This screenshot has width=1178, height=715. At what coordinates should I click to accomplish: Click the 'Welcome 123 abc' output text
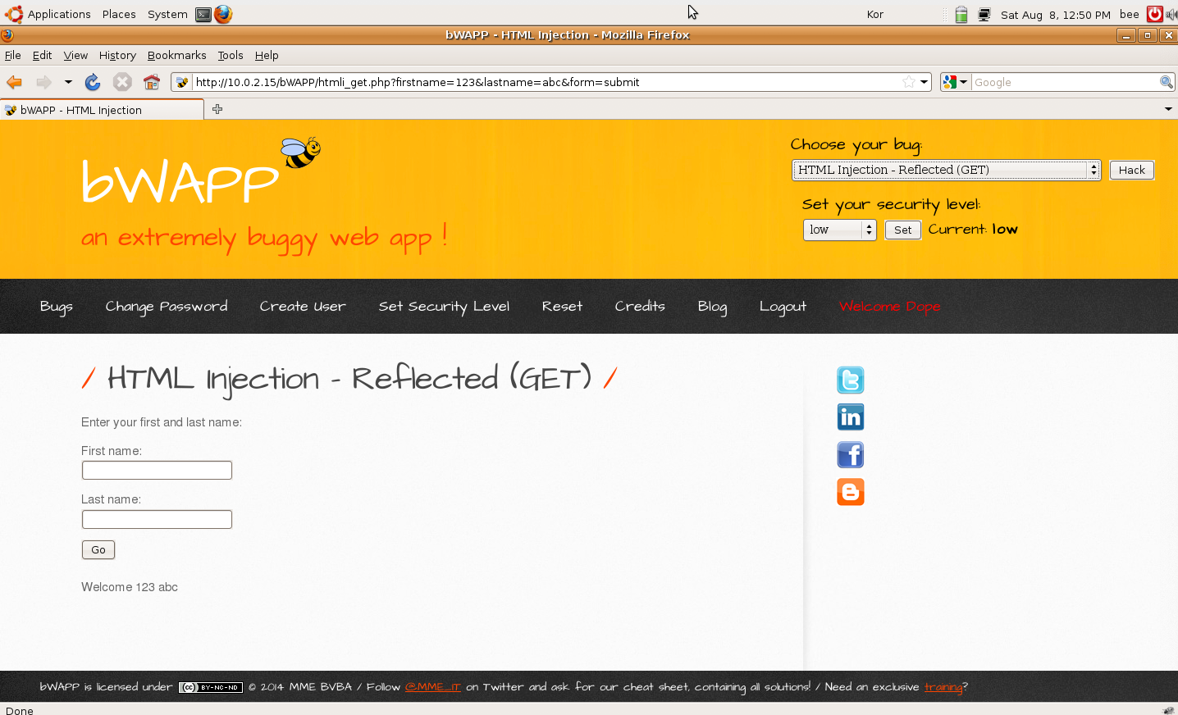coord(130,587)
